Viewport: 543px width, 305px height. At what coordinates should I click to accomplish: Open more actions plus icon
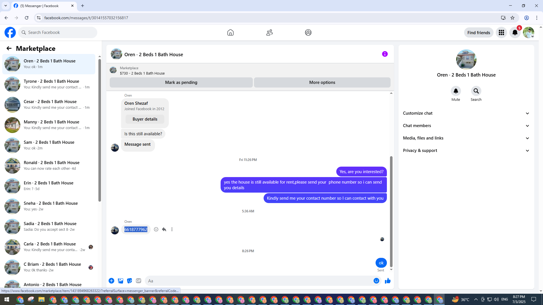tap(111, 281)
